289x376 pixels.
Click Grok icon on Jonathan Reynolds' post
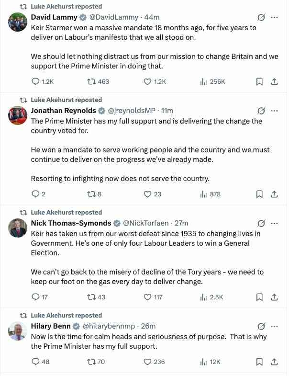click(x=261, y=111)
